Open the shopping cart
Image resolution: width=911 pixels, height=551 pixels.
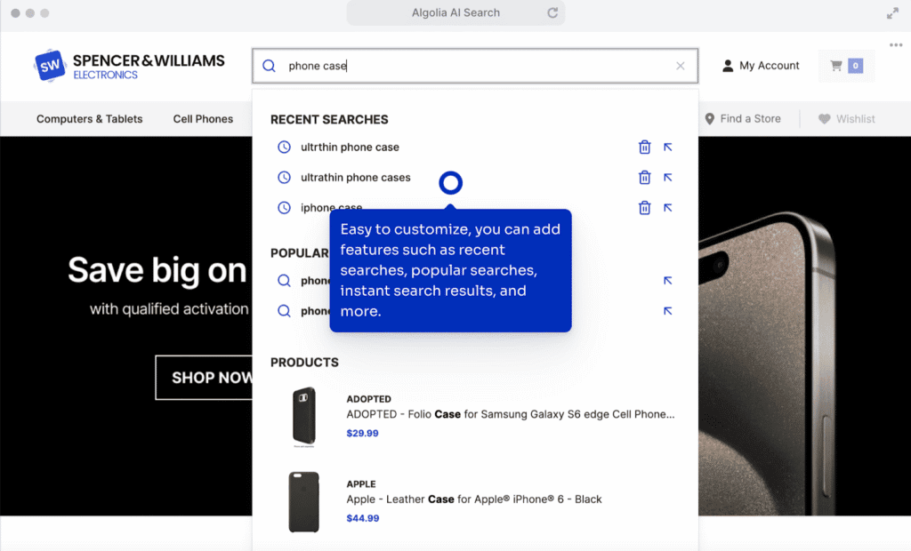click(845, 66)
